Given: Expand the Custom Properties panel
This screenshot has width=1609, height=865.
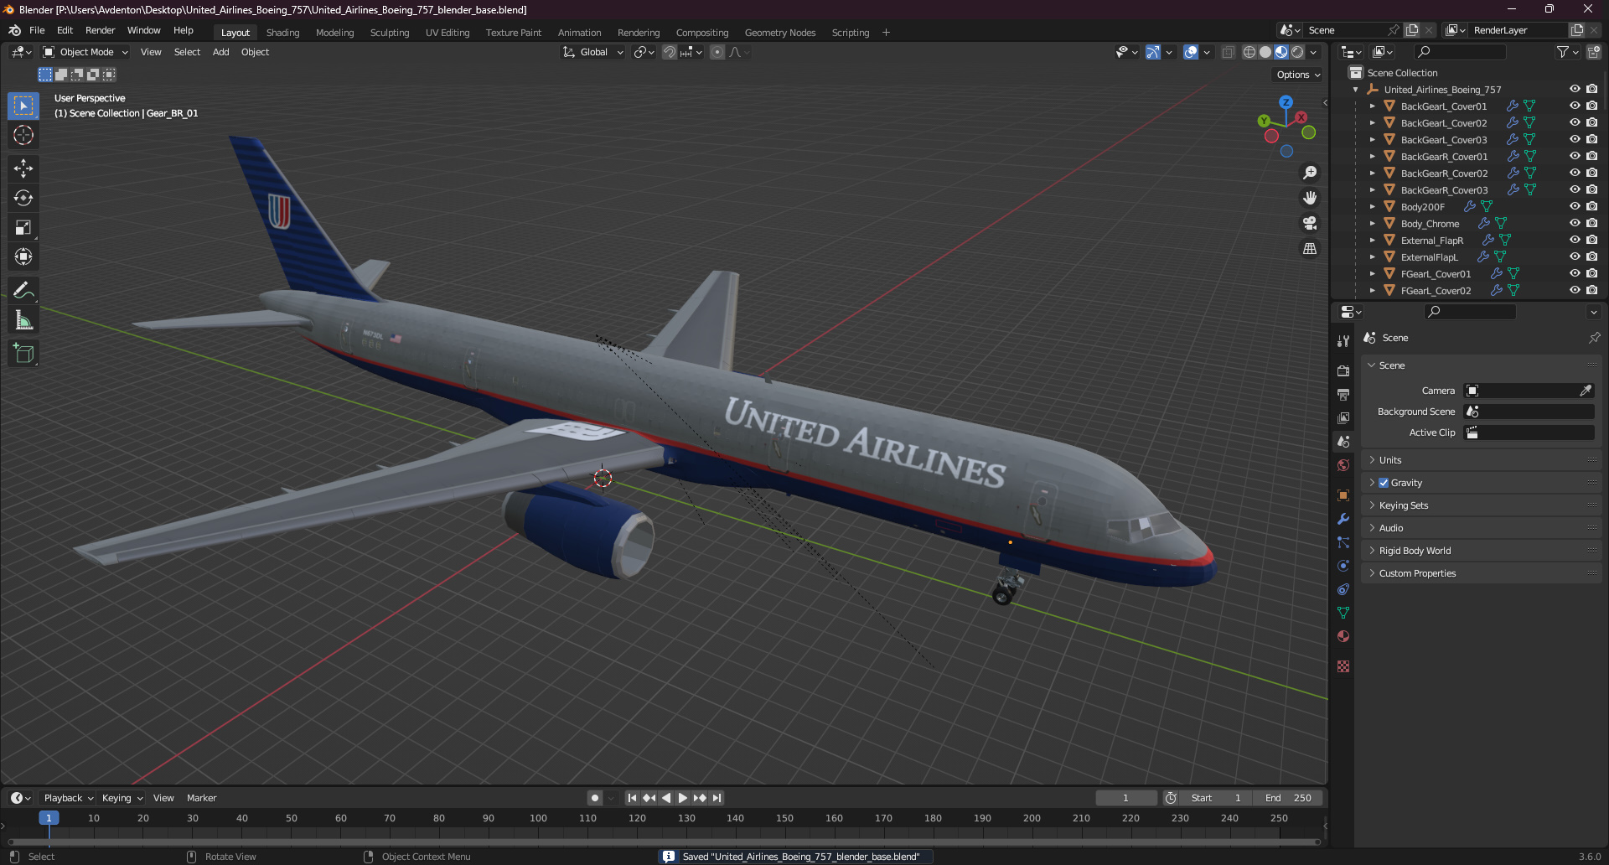Looking at the screenshot, I should [1480, 573].
